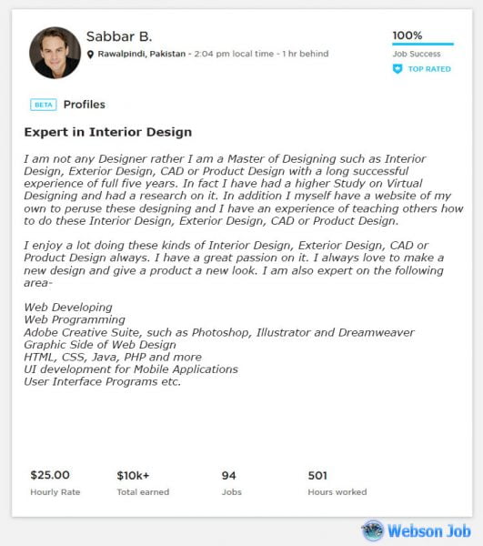Click the Webson Job globe logo
Viewport: 483px width, 546px height.
(x=373, y=531)
